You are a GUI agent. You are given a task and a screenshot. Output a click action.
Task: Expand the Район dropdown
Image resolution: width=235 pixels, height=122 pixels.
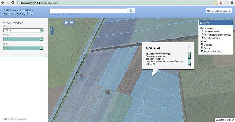pos(23,39)
